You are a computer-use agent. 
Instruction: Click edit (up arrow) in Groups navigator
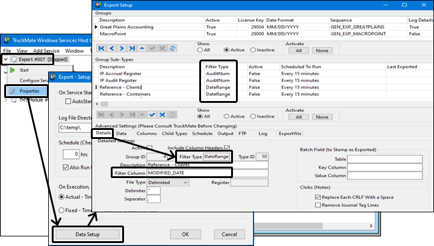click(142, 49)
